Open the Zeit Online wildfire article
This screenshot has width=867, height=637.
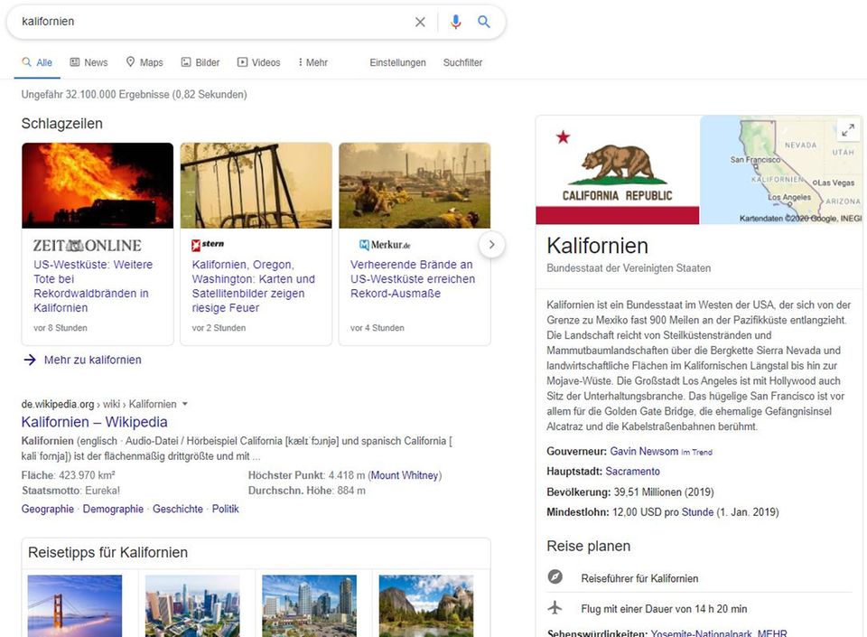click(92, 286)
